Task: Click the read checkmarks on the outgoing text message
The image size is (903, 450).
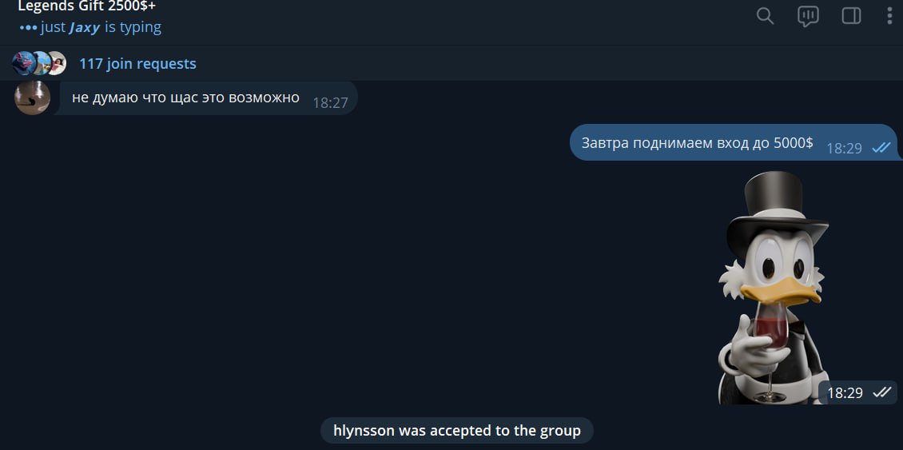Action: [881, 148]
